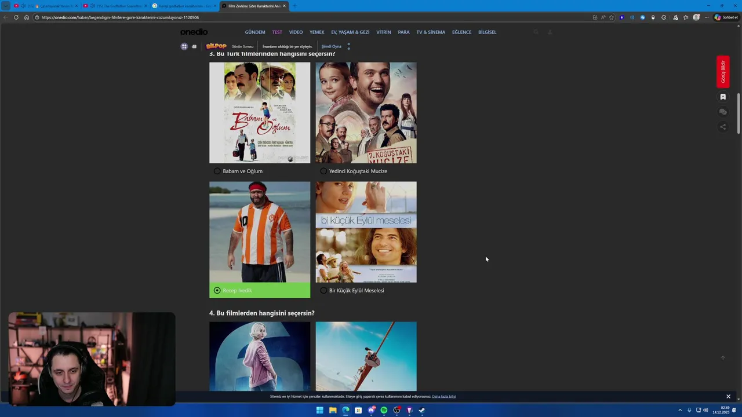Close the active Film Zevkine Göre tab
742x417 pixels.
(284, 6)
